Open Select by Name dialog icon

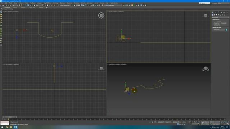22,5
